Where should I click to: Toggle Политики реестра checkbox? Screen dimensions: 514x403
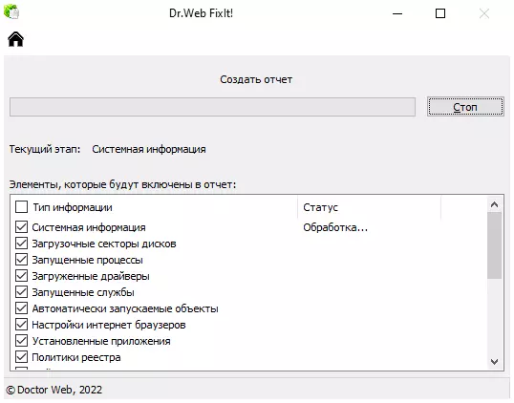(x=22, y=357)
